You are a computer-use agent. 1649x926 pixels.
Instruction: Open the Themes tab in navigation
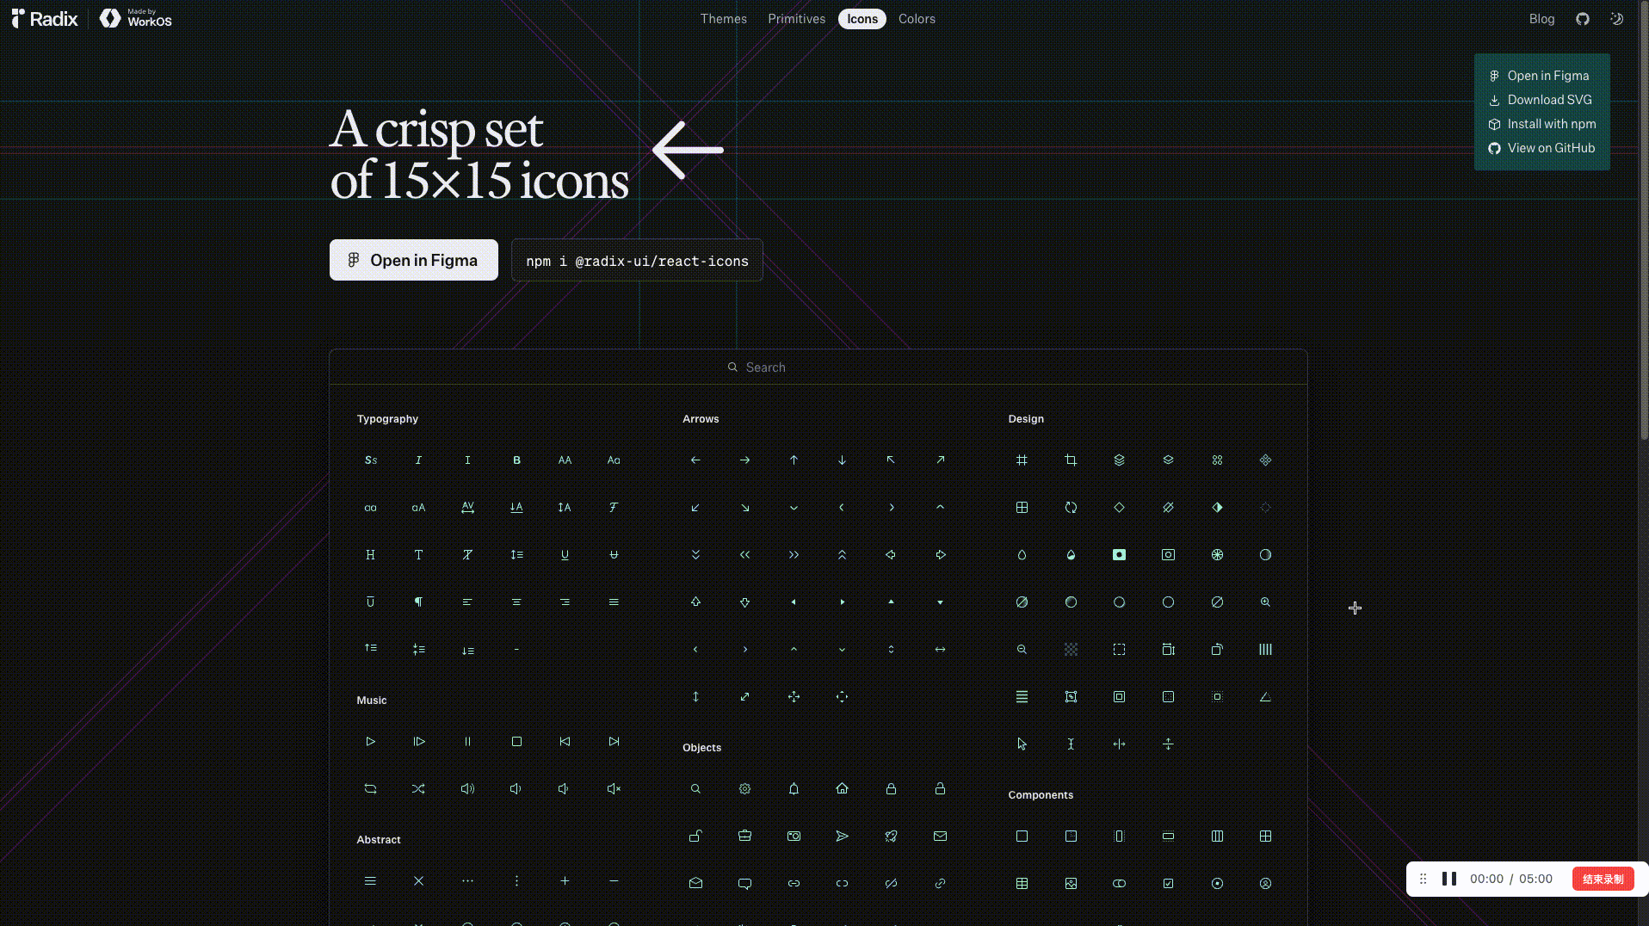point(723,19)
